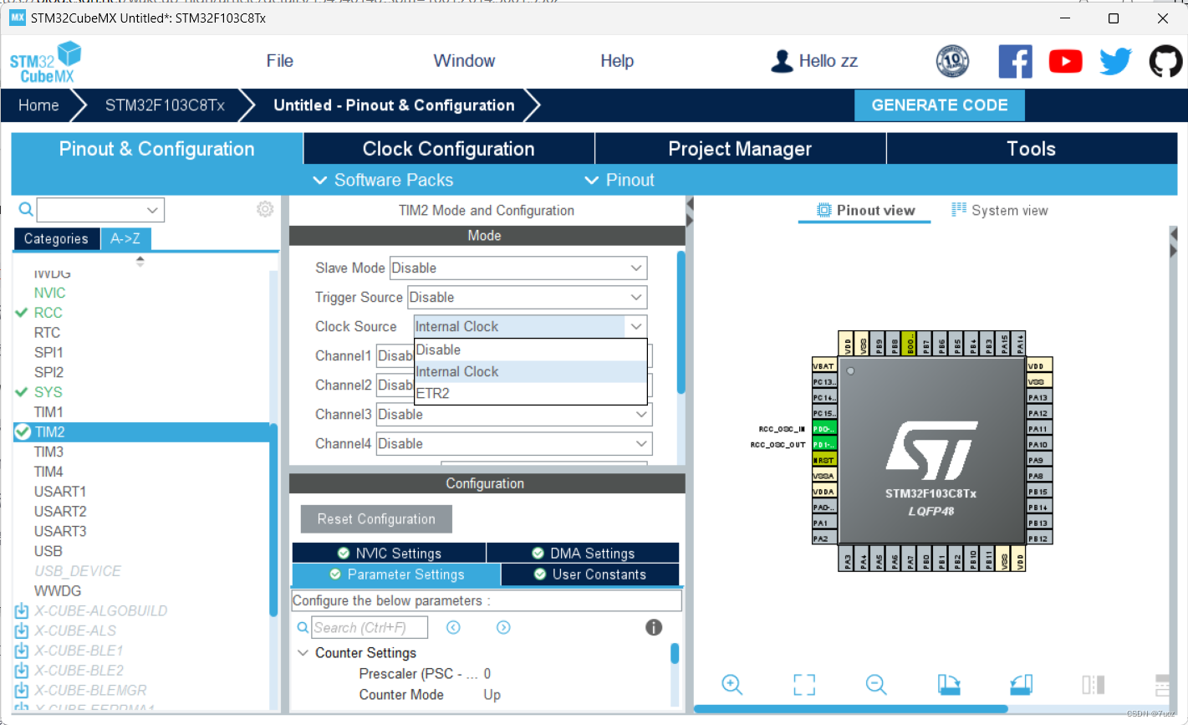Click the download icon beside X-CUBE-ALGOBUILD
1188x725 pixels.
click(22, 611)
